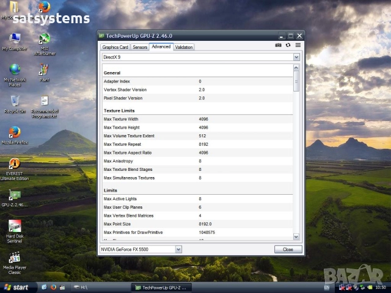Select the Paint desktop shortcut
This screenshot has width=391, height=293.
tap(44, 70)
